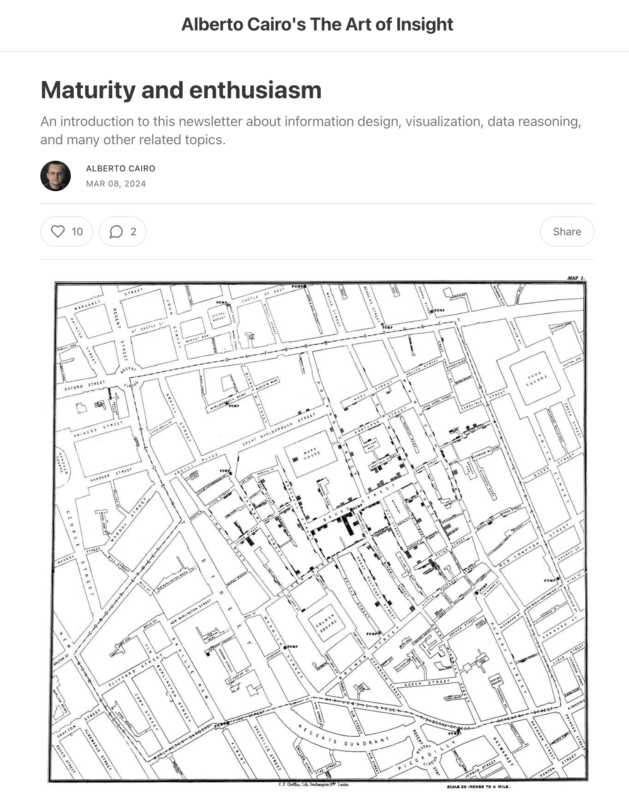Click the like count showing 10
The height and width of the screenshot is (798, 629).
[77, 231]
